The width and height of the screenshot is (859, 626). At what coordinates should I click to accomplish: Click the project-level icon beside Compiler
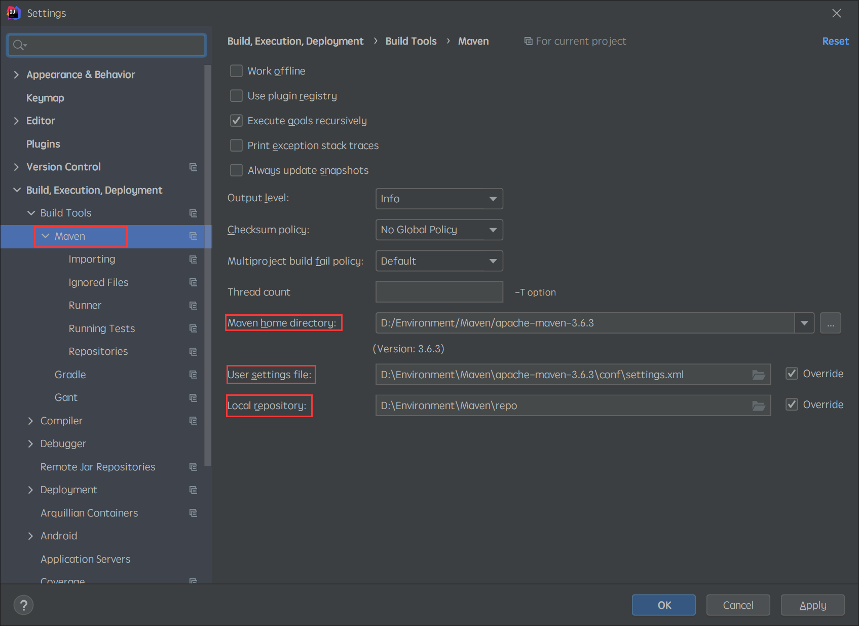(x=193, y=421)
